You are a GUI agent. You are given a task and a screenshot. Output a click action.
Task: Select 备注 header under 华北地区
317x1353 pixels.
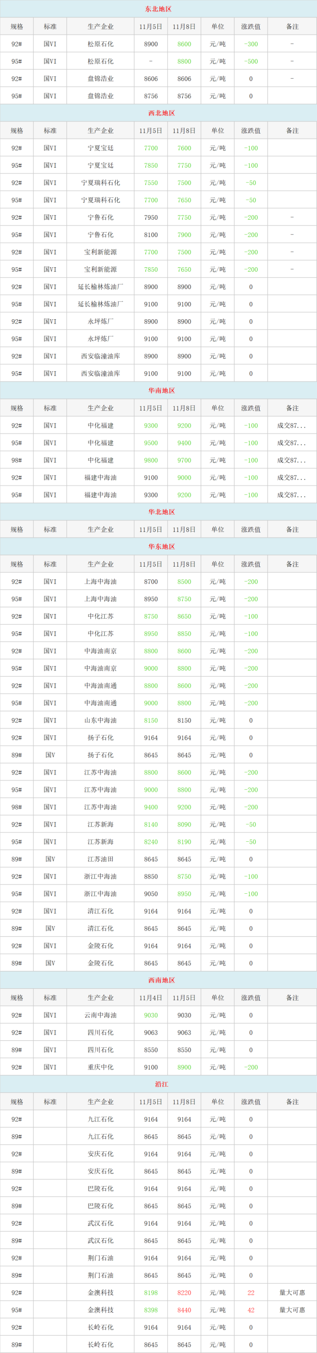[292, 529]
